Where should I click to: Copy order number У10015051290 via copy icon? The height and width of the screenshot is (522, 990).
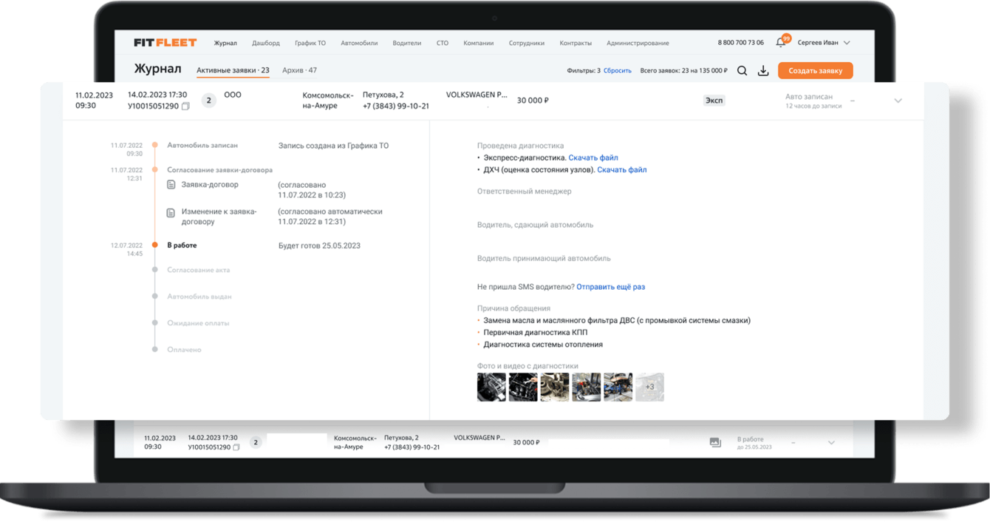(x=185, y=106)
